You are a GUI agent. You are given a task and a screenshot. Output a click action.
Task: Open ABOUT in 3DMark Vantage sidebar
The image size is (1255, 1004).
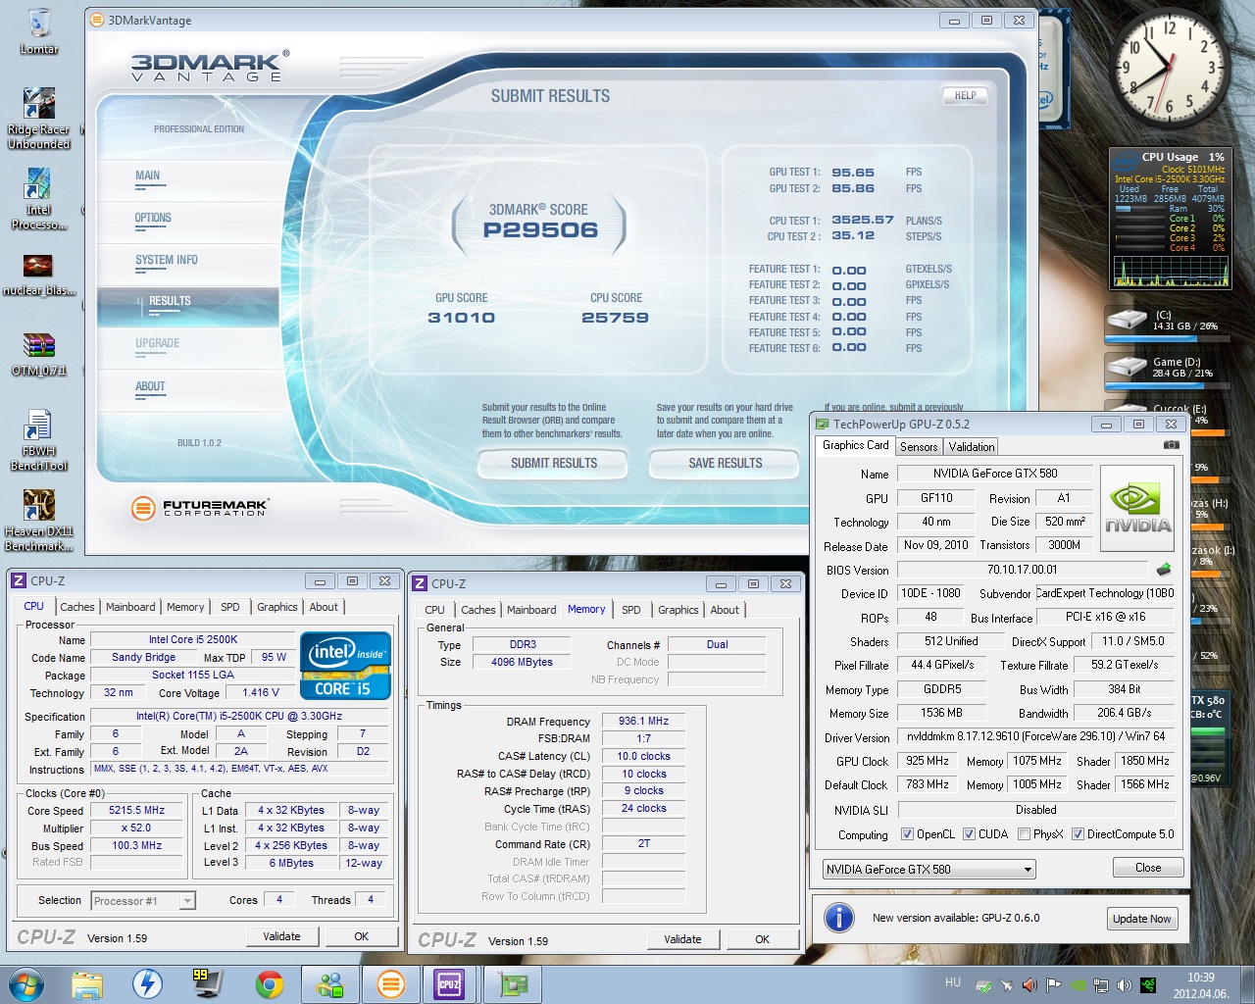click(x=150, y=386)
